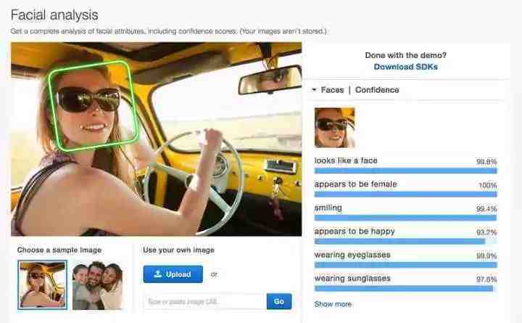Click the wearing sunglasses confidence bar

pos(405,288)
